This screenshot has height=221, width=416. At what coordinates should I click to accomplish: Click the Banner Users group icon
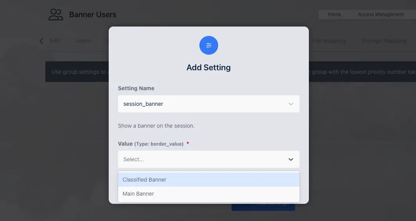pyautogui.click(x=56, y=15)
